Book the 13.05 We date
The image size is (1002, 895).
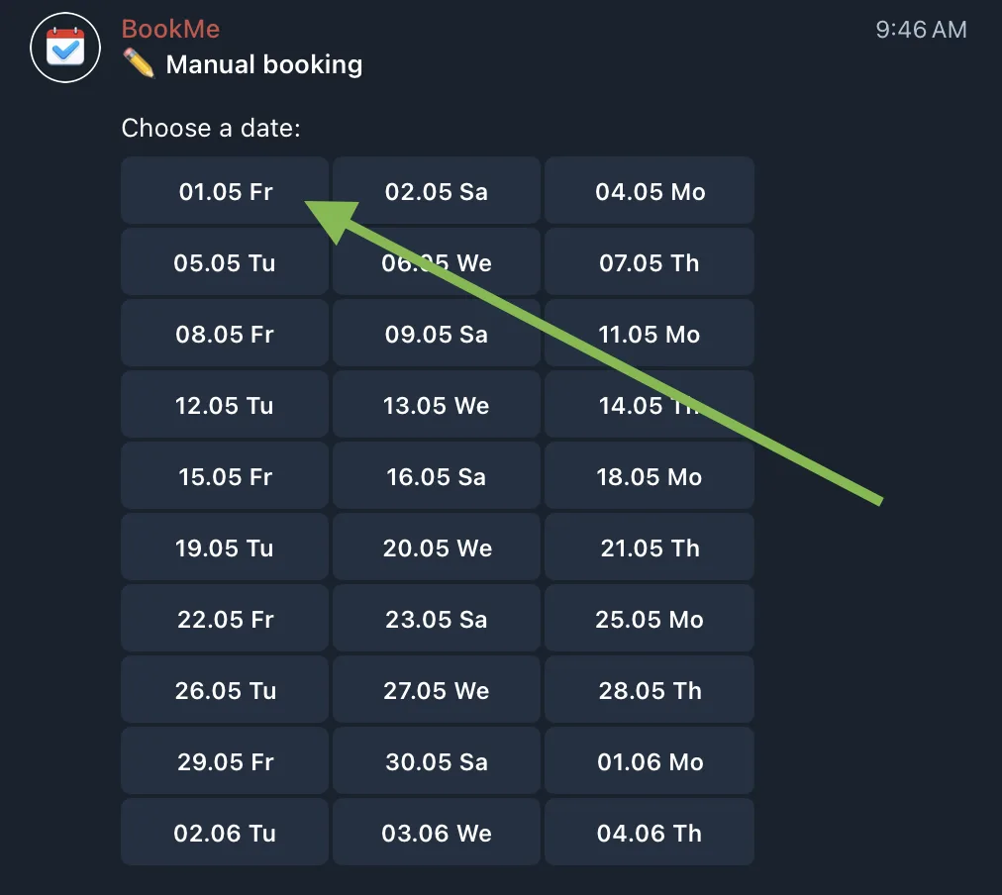pyautogui.click(x=437, y=404)
